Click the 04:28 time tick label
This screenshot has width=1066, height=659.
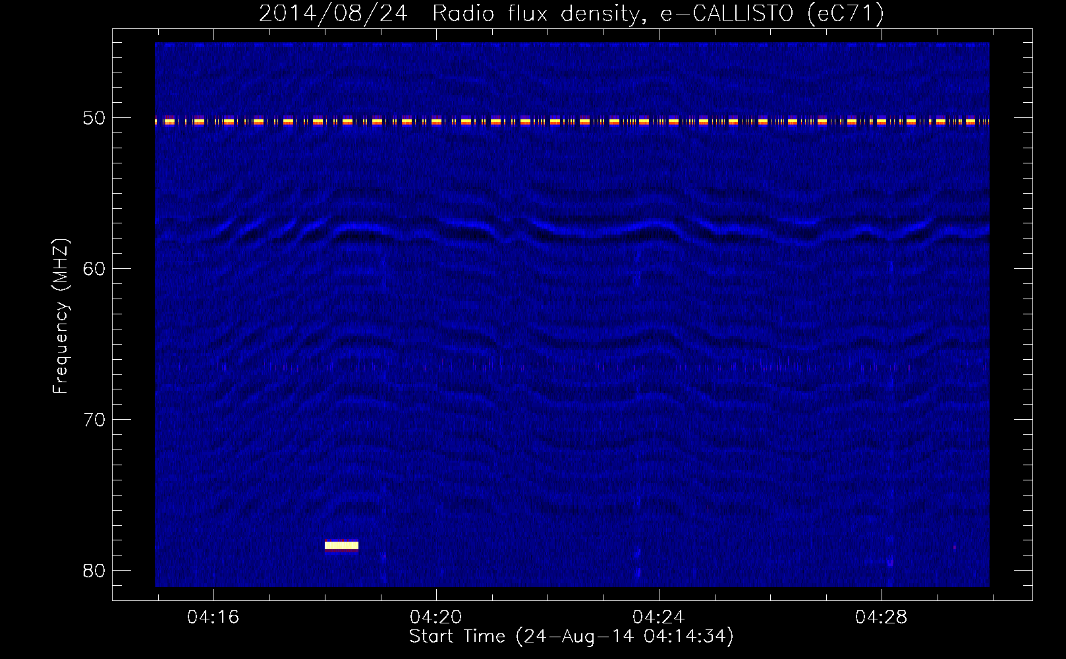[x=881, y=617]
